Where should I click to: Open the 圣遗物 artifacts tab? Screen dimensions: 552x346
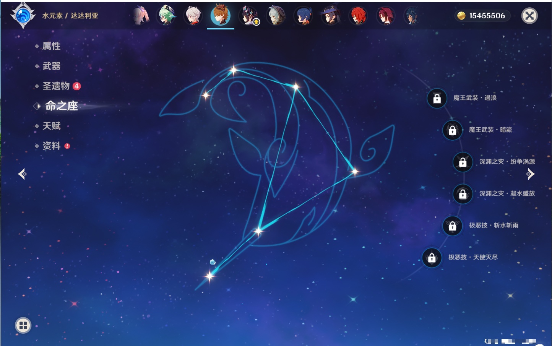pos(56,86)
